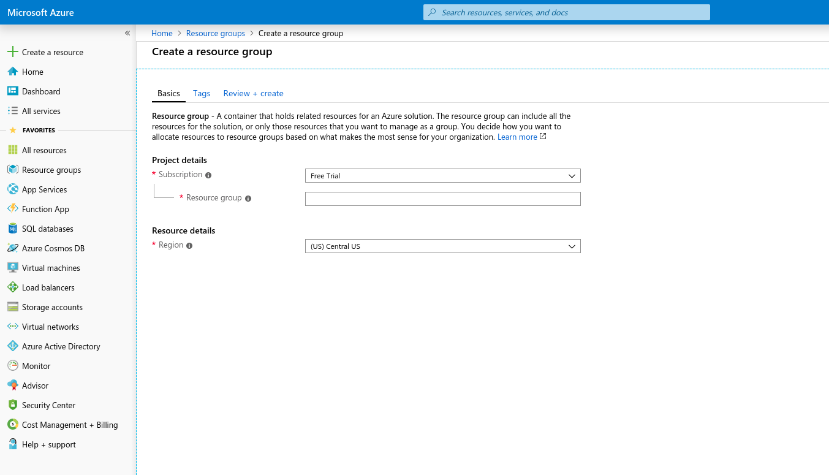Open the SQL databases sidebar icon
Viewport: 829px width, 475px height.
(12, 229)
